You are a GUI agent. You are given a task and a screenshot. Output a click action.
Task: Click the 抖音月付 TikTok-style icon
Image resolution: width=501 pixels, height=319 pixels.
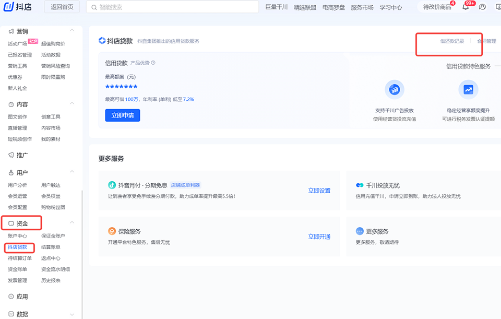112,185
